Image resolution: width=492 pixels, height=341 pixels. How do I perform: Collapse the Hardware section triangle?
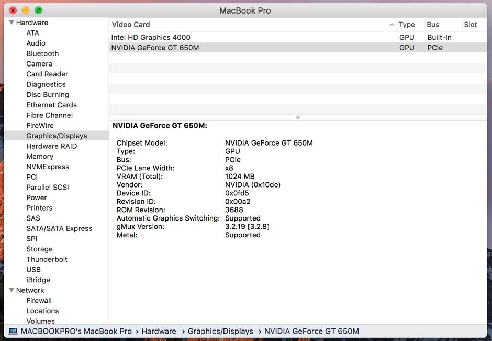point(12,23)
